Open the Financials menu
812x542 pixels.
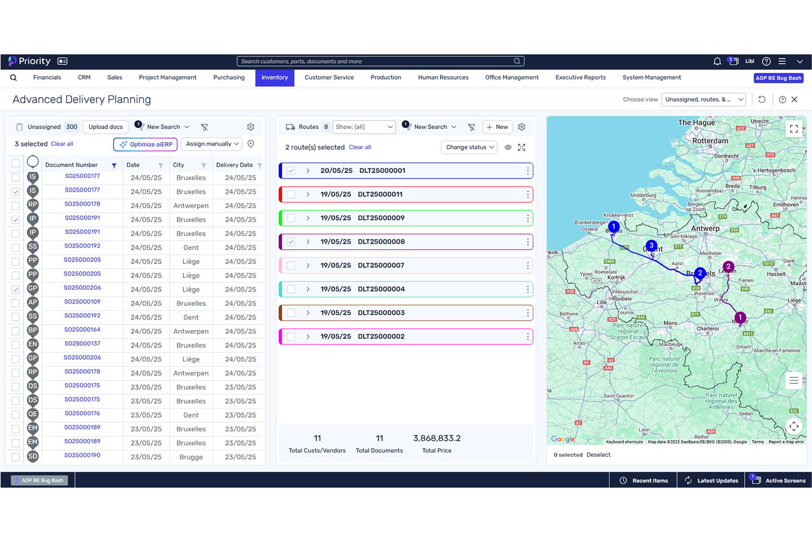pos(47,77)
